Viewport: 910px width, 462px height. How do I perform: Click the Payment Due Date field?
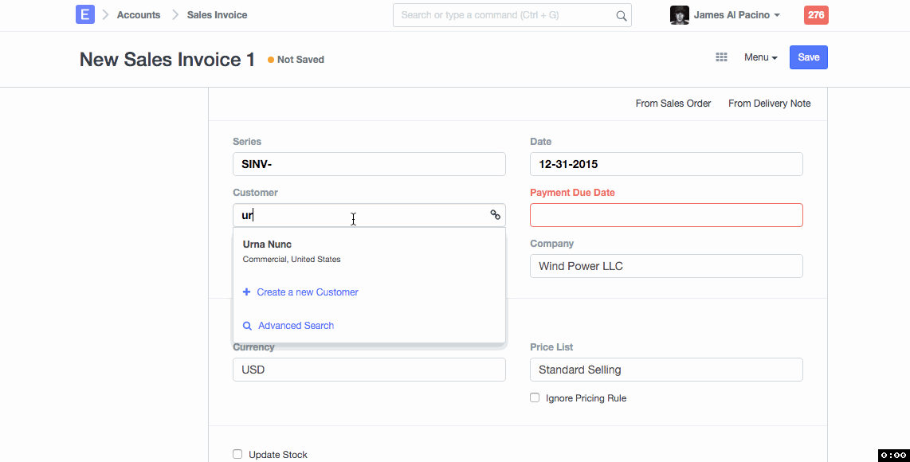(x=666, y=215)
